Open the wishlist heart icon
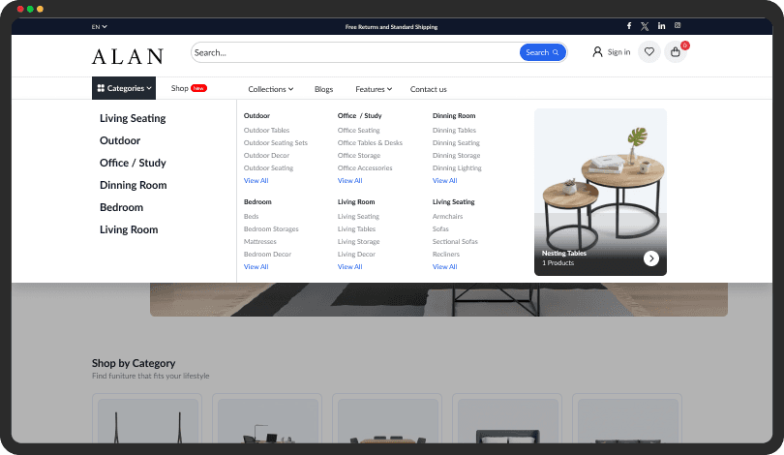 pyautogui.click(x=649, y=51)
